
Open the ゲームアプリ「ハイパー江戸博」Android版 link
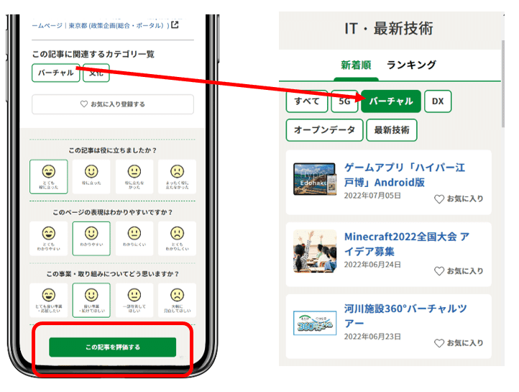click(x=405, y=175)
